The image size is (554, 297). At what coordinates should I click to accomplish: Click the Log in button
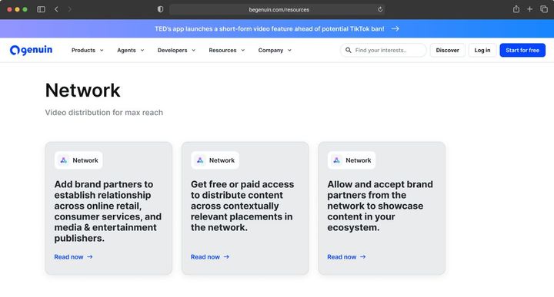482,50
